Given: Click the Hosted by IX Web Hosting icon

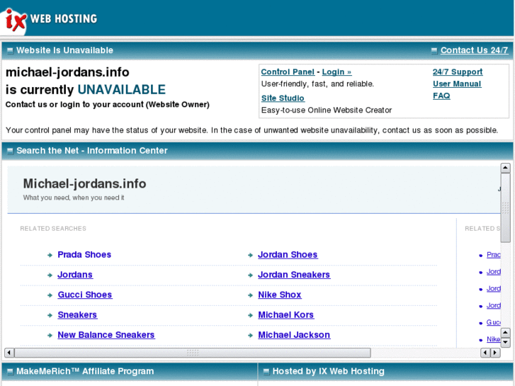Looking at the screenshot, I should [266, 372].
